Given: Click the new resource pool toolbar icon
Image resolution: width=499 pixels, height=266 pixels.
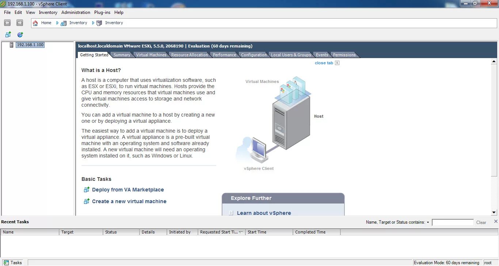Looking at the screenshot, I should pos(20,35).
